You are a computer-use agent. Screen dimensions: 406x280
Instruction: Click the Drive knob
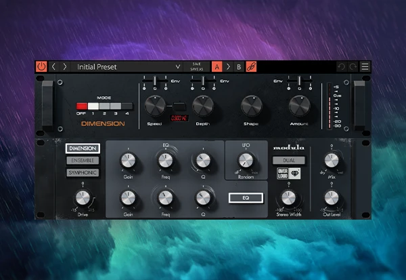click(x=83, y=198)
